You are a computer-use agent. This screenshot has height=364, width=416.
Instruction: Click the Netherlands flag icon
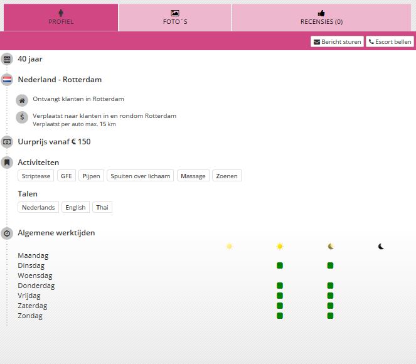7,80
